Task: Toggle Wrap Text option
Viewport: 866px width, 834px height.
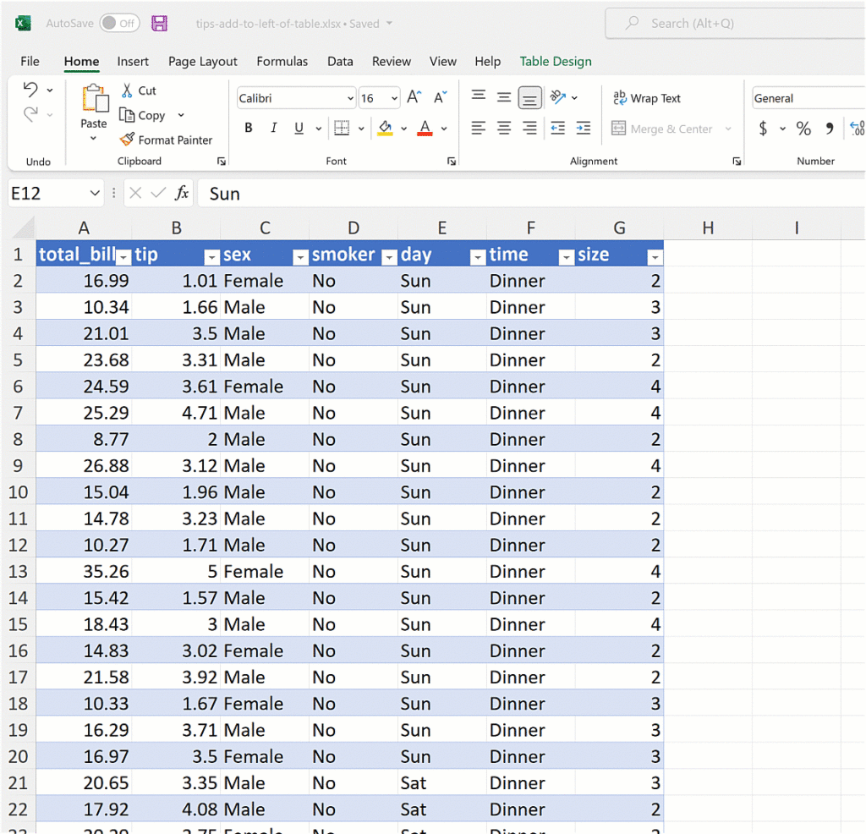Action: point(647,99)
